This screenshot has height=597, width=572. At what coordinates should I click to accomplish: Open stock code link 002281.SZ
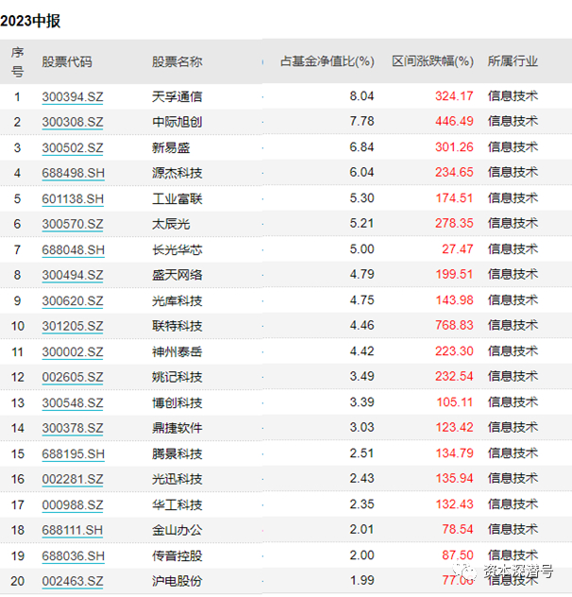(x=73, y=479)
